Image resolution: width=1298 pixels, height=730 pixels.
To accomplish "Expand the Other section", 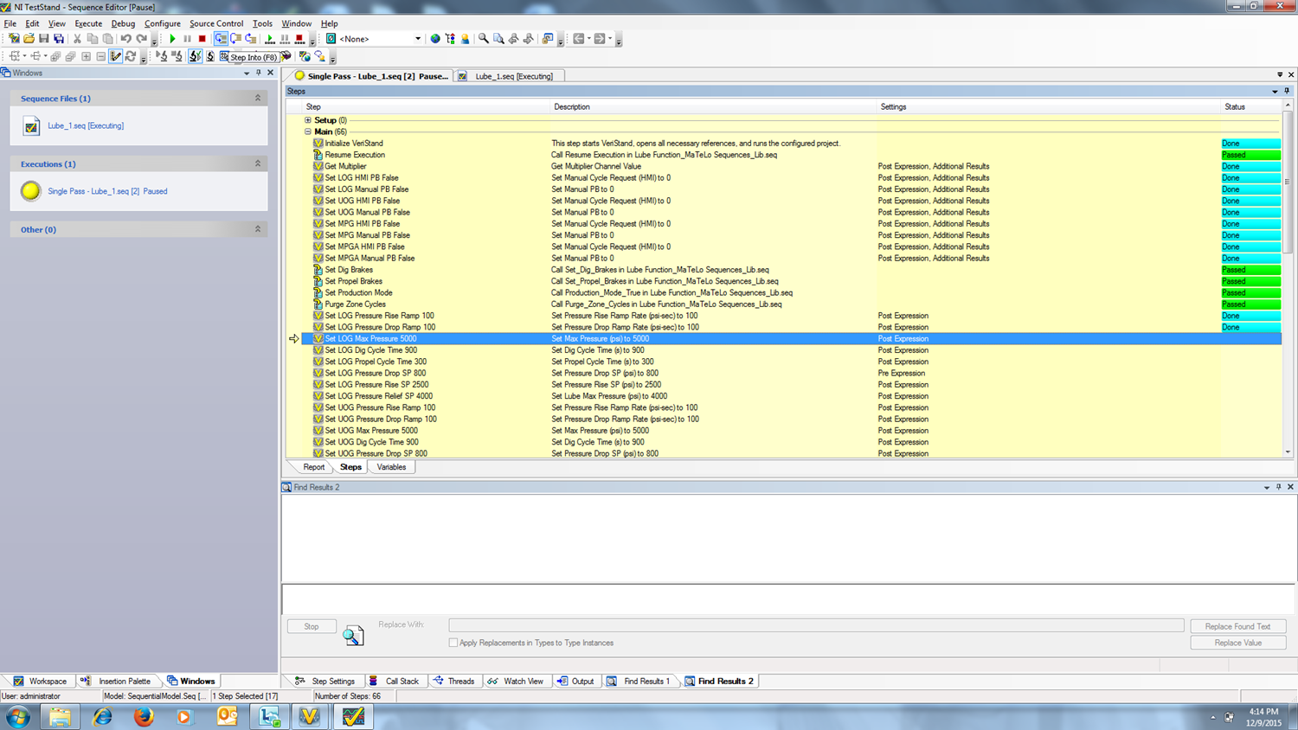I will point(258,229).
